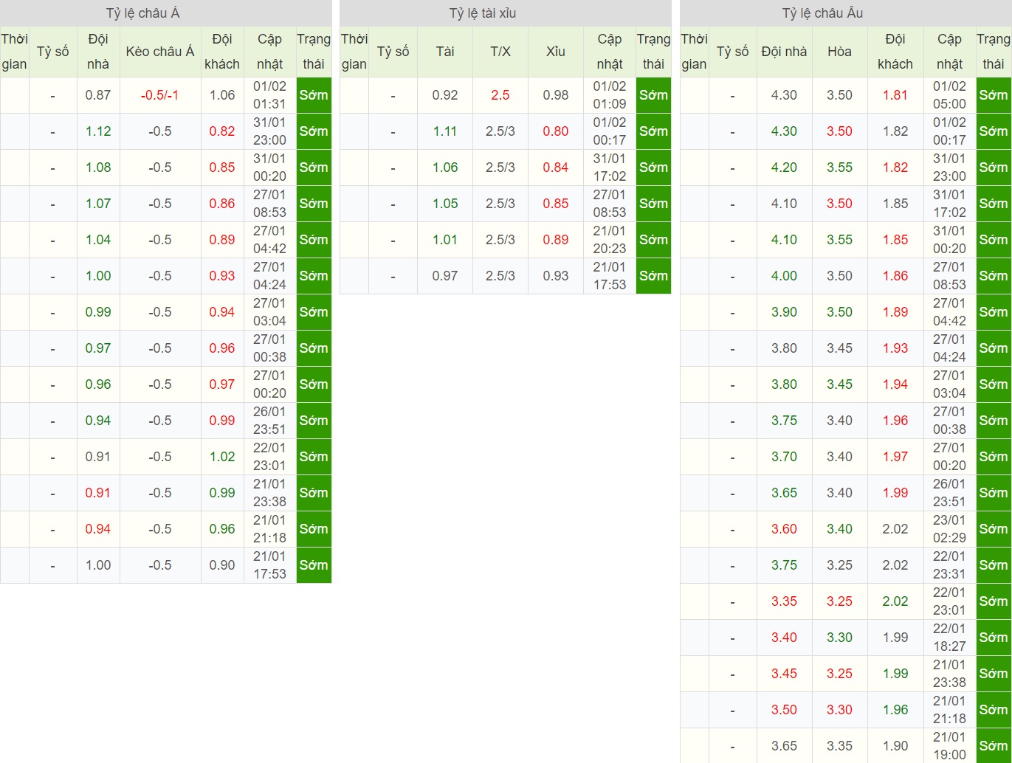Select 0.86 away odds in Asian table
Image resolution: width=1012 pixels, height=763 pixels.
pyautogui.click(x=222, y=204)
